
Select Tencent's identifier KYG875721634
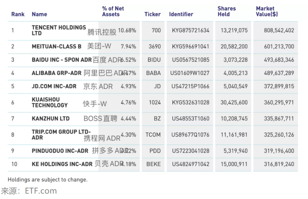pyautogui.click(x=190, y=30)
